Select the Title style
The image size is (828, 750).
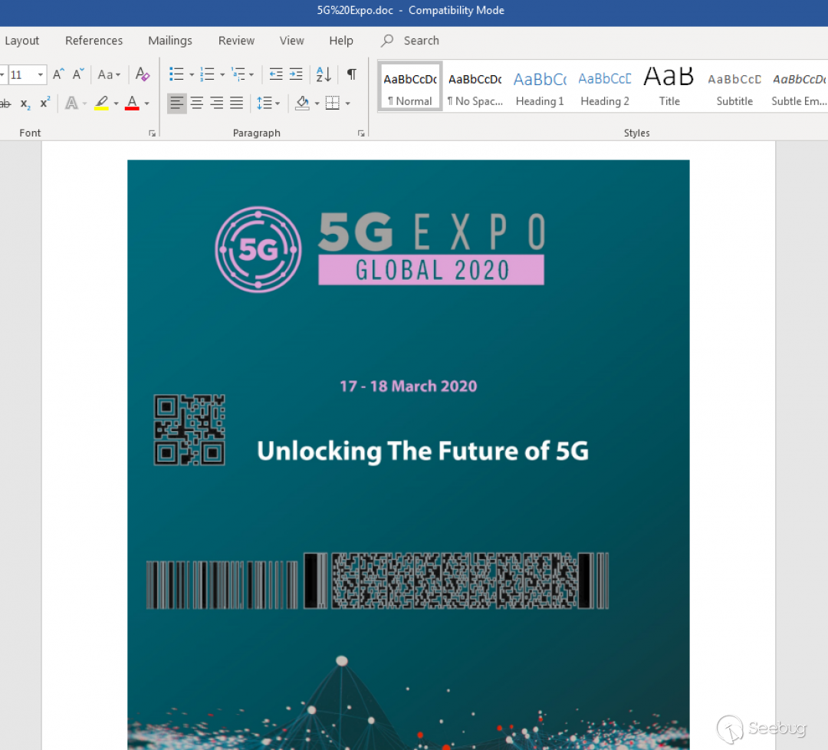coord(669,87)
